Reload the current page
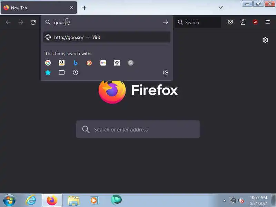This screenshot has width=276, height=207. (x=33, y=22)
